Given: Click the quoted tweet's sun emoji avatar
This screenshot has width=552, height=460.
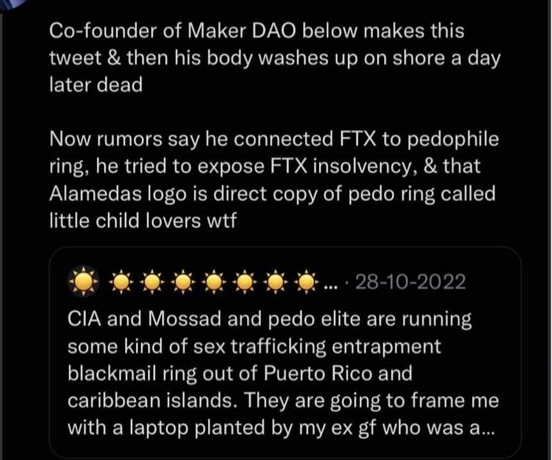Looking at the screenshot, I should (84, 282).
